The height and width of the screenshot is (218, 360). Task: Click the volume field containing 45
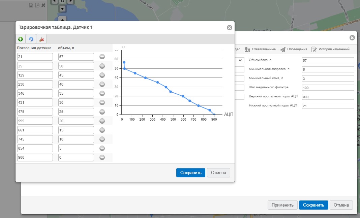(76, 75)
